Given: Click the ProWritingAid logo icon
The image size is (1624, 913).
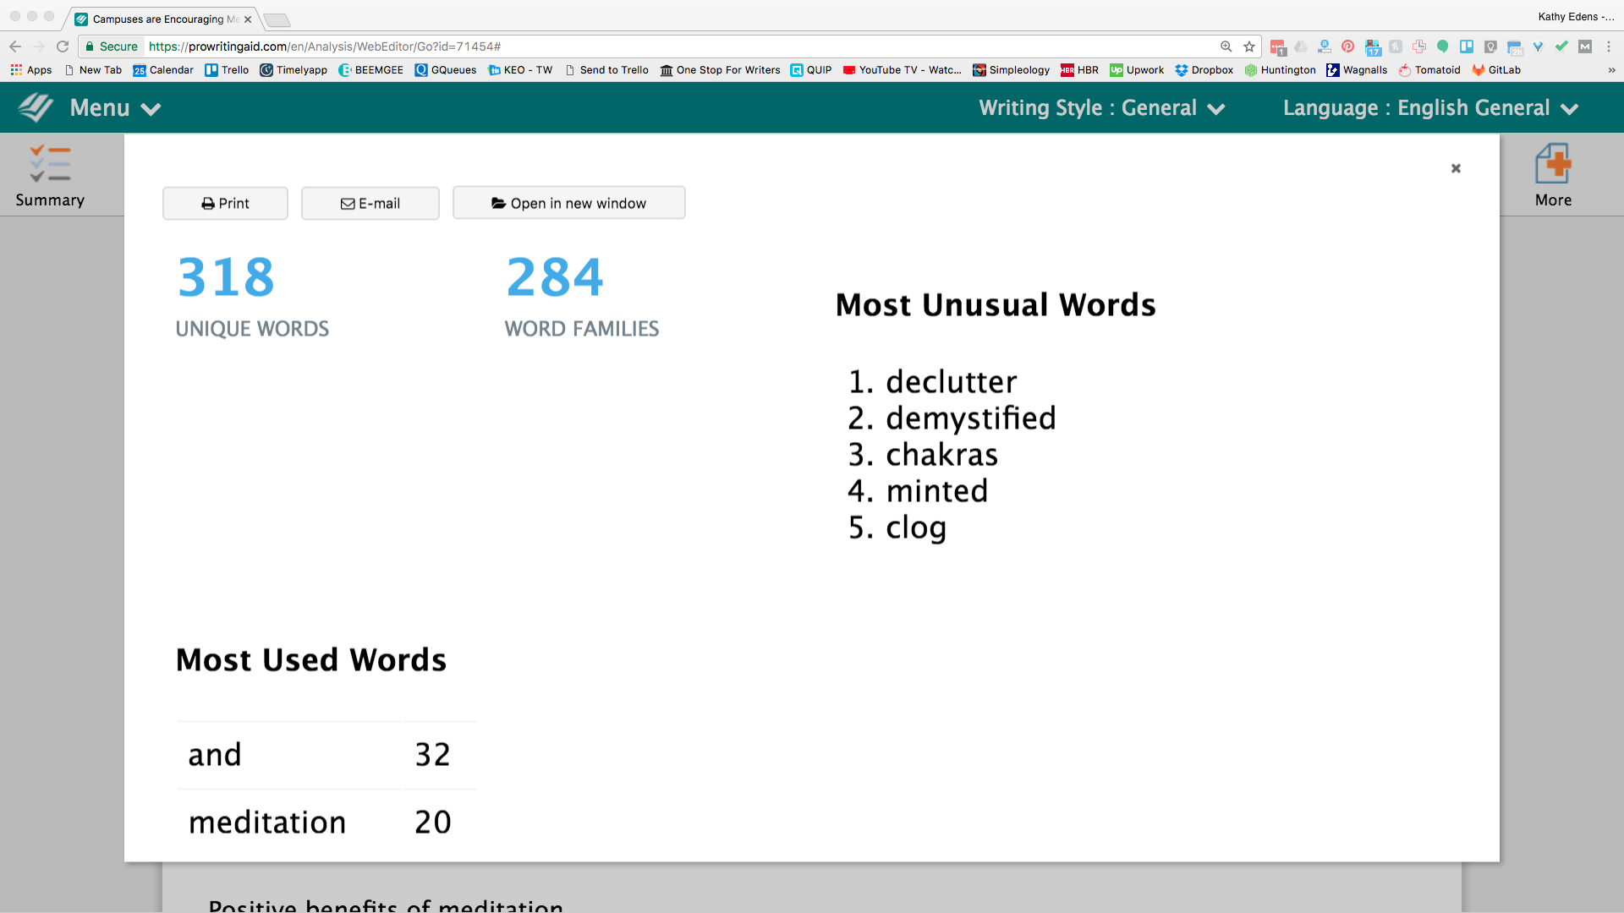Looking at the screenshot, I should pos(36,107).
